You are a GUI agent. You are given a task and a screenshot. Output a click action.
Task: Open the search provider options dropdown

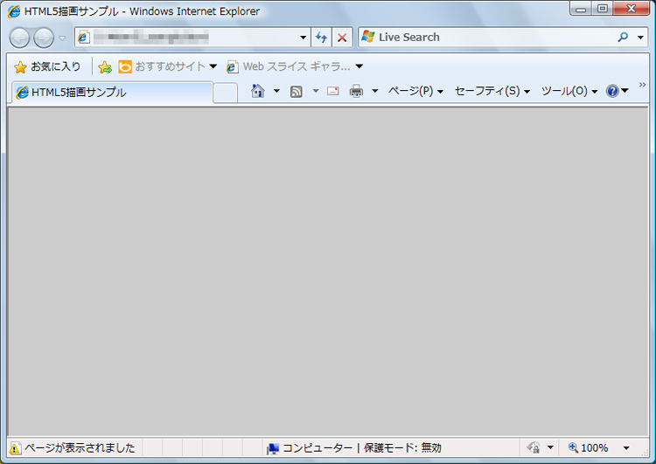[640, 38]
